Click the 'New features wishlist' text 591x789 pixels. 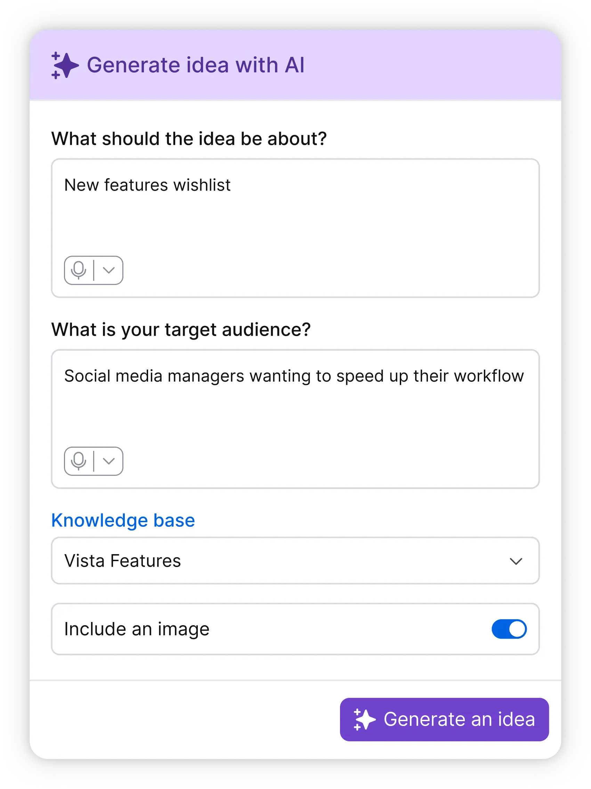(147, 185)
